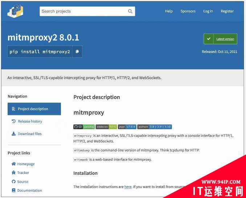Viewport: 246px width, 198px height.
Task: Follow the 'here' installation link
Action: click(128, 187)
